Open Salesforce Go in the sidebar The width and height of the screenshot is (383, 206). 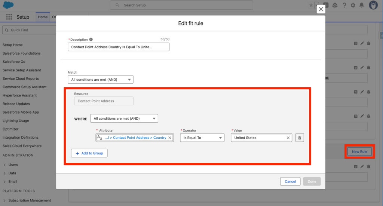point(14,62)
